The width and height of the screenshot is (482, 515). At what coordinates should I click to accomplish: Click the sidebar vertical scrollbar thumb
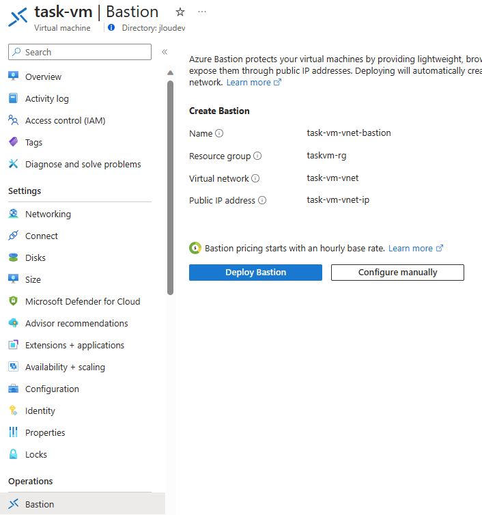coord(170,188)
